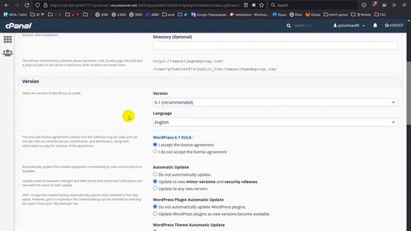The height and width of the screenshot is (231, 411).
Task: Open the cPanel grid home icon in sidebar
Action: pyautogui.click(x=8, y=40)
